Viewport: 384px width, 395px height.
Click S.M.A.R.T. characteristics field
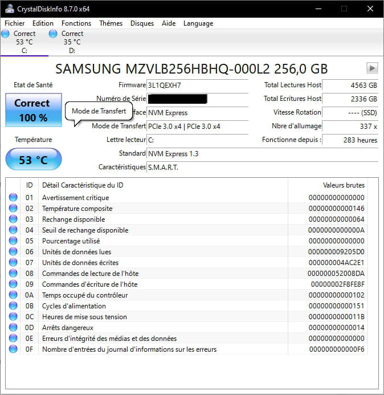(263, 167)
